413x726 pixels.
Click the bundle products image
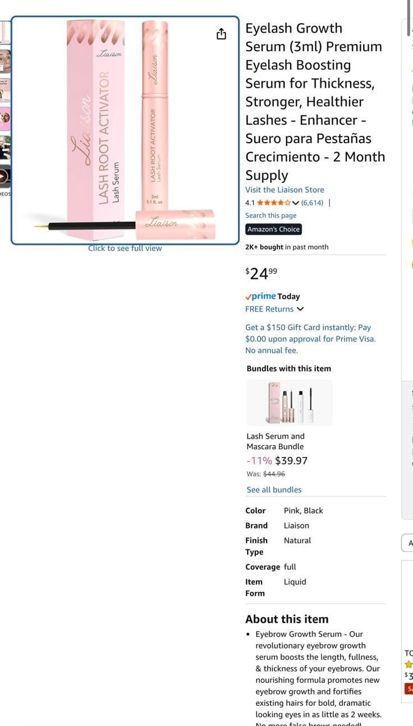[x=290, y=403]
